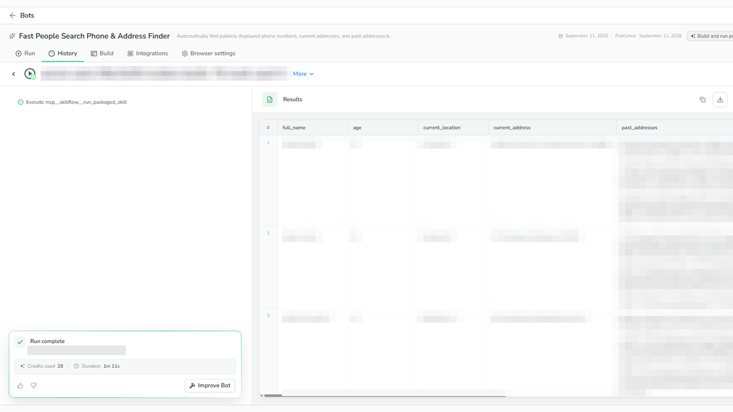The image size is (733, 412).
Task: Click the Duration 1m 11s label
Action: 97,366
